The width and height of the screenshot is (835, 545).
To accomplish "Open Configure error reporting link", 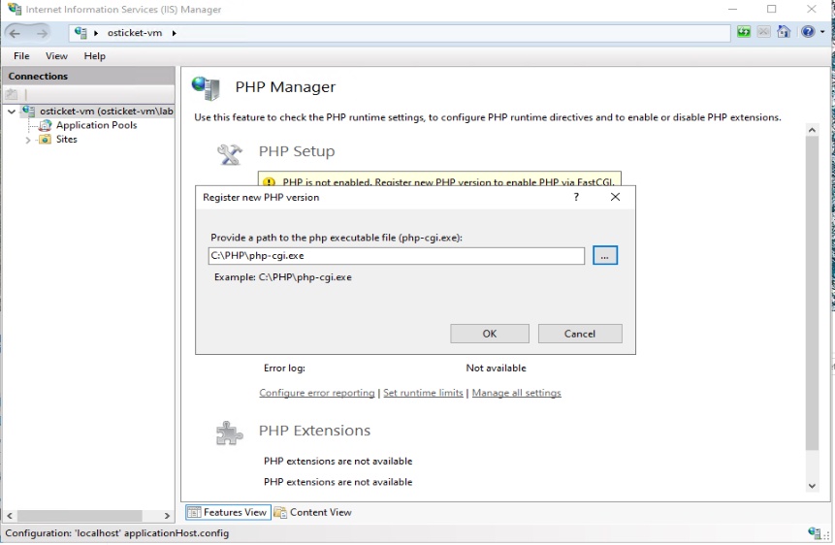I will [x=317, y=393].
